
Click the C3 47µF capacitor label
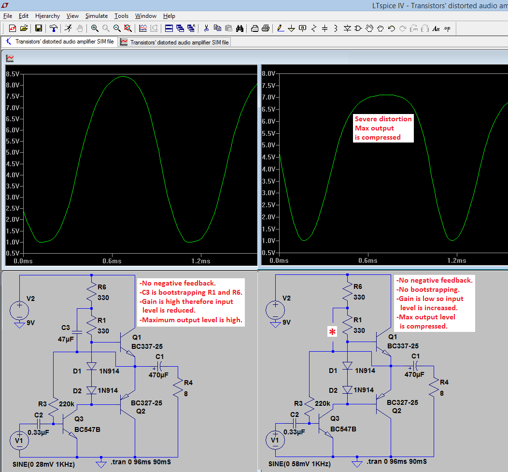(x=66, y=333)
